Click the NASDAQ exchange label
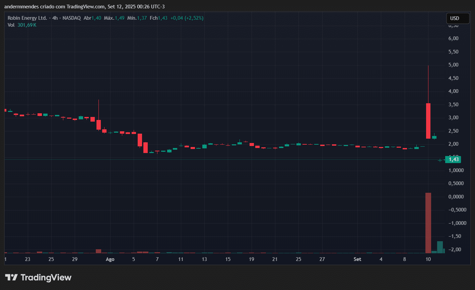 [x=71, y=18]
